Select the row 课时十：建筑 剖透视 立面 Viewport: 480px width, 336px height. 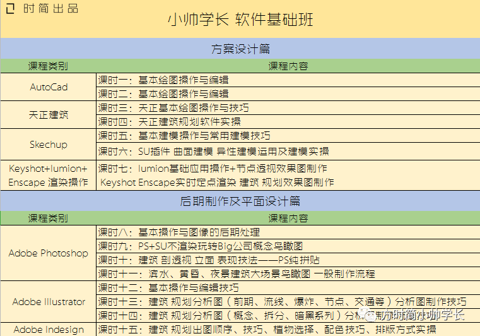coord(288,260)
